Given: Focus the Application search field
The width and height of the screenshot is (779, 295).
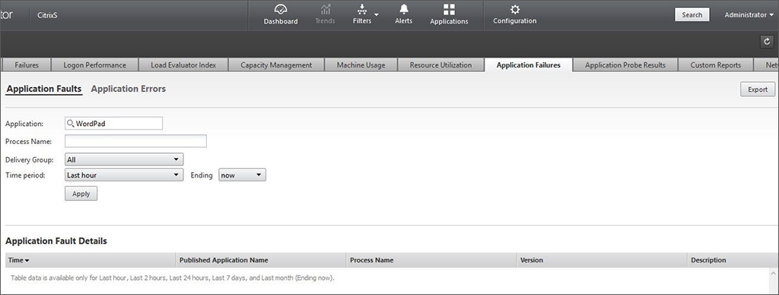Looking at the screenshot, I should [114, 124].
